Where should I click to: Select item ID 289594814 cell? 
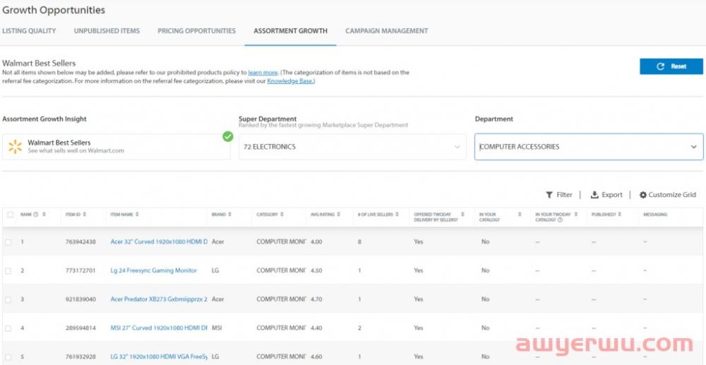pyautogui.click(x=80, y=328)
